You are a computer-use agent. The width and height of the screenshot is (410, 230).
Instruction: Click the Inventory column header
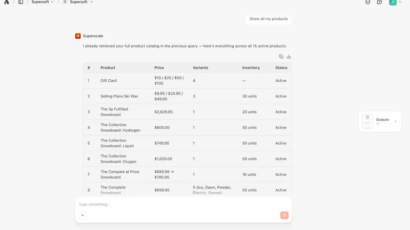[x=251, y=67]
